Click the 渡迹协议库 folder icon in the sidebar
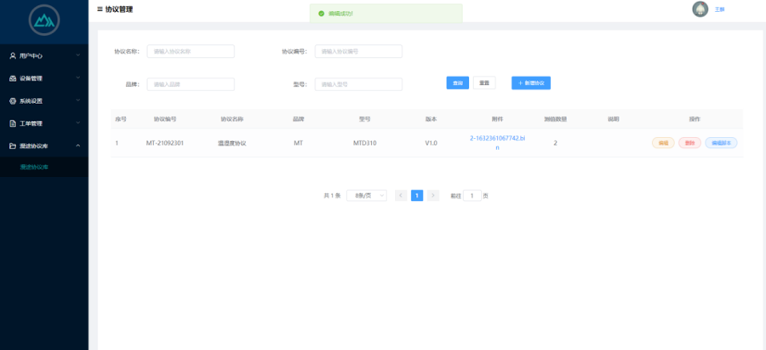 pyautogui.click(x=13, y=146)
